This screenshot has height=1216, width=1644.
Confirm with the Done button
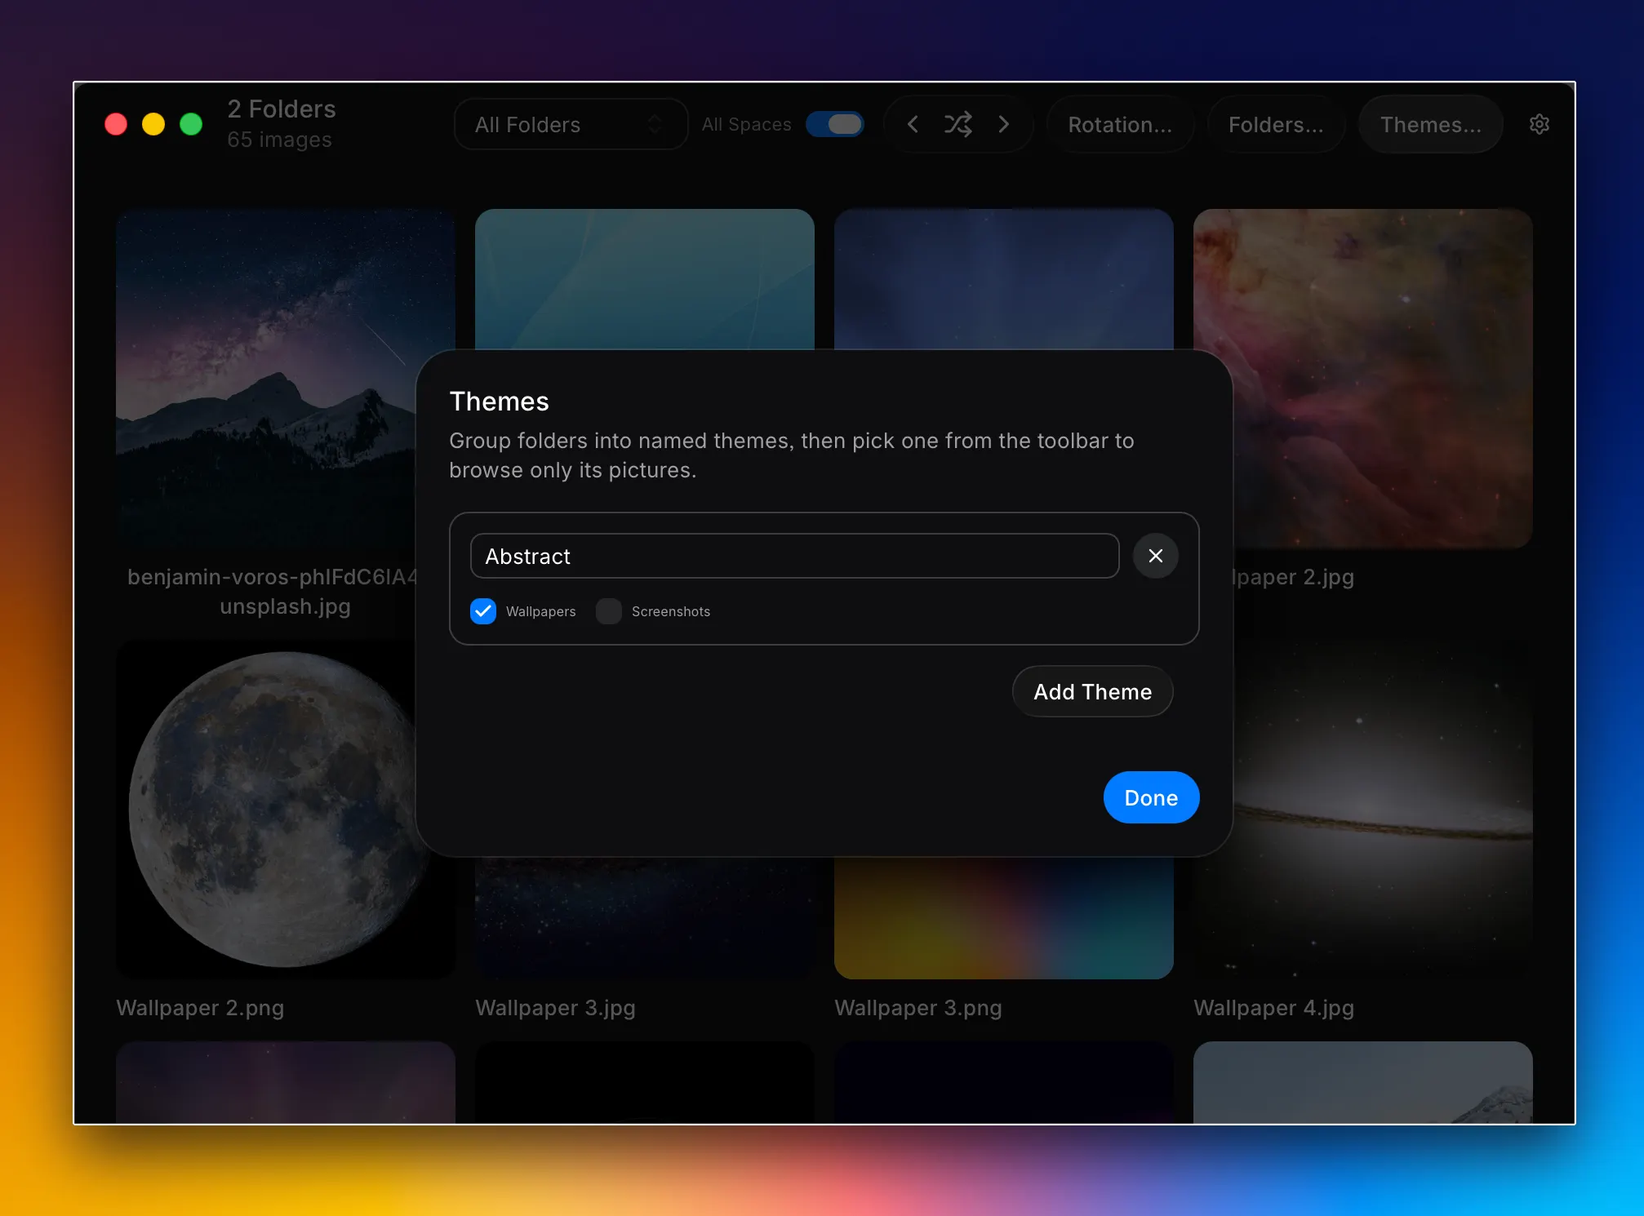coord(1151,797)
